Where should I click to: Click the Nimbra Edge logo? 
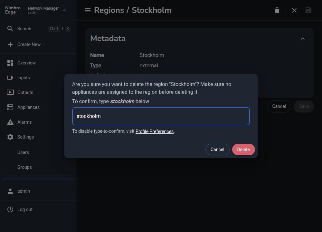(13, 10)
